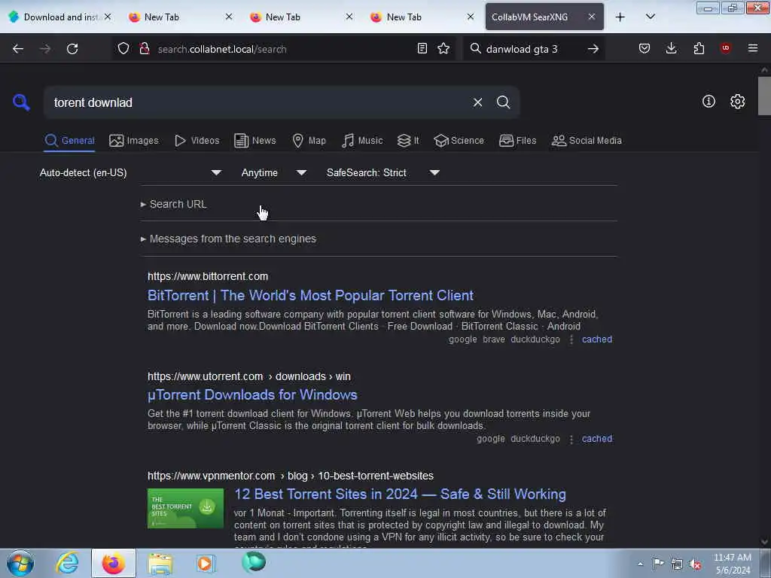This screenshot has height=578, width=771.
Task: Switch to the News category
Action: pyautogui.click(x=254, y=141)
